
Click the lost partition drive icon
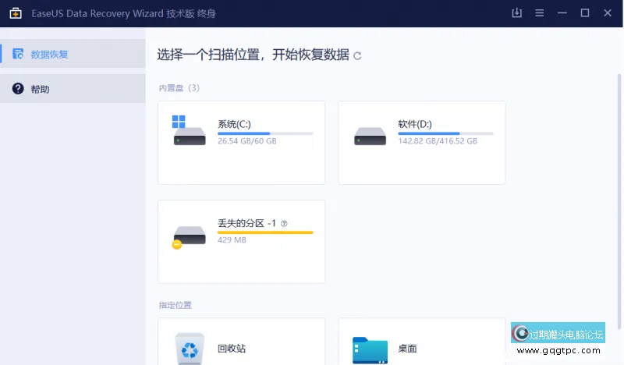pos(189,237)
